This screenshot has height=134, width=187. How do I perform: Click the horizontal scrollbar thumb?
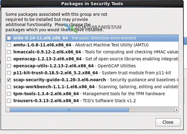69,110
